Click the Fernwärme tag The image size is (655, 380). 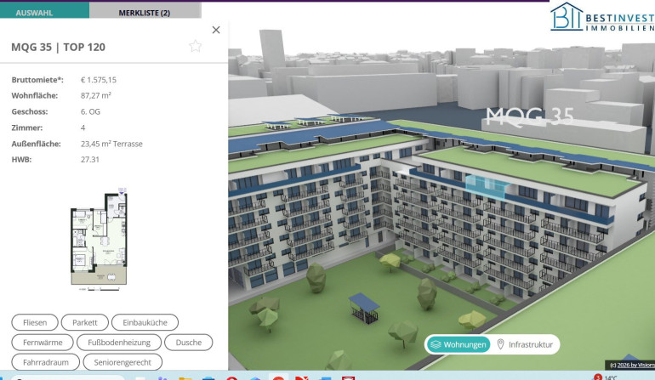coord(41,343)
